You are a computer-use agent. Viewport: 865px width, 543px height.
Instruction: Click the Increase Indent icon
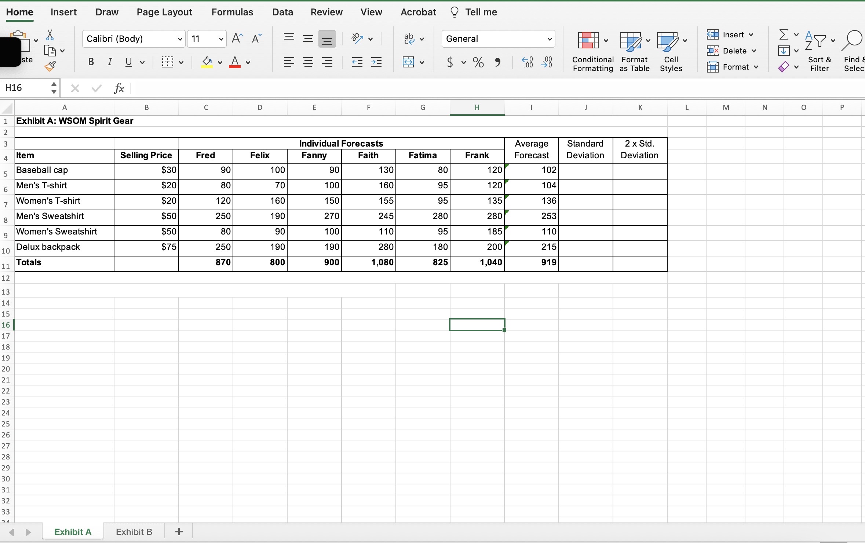coord(376,62)
